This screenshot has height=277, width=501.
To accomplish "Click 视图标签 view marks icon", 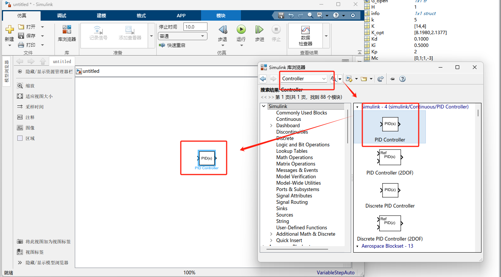I will (20, 252).
